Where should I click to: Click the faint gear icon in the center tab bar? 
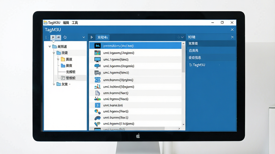point(179,37)
